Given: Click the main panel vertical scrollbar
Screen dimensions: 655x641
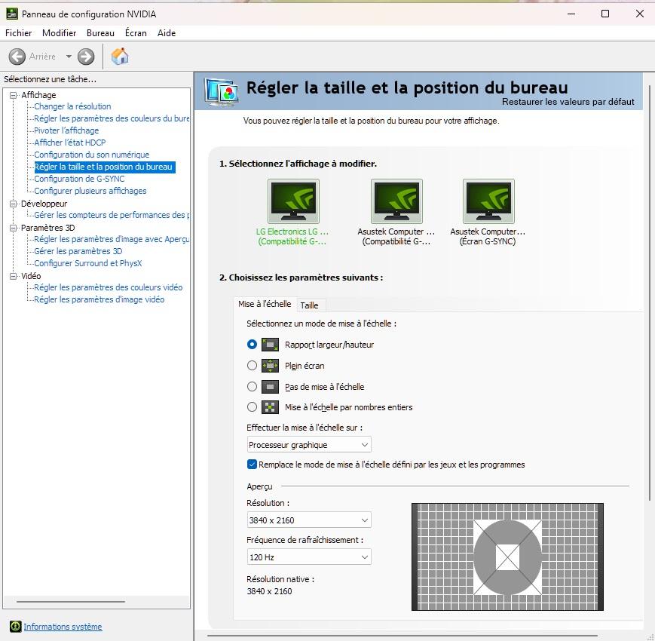Looking at the screenshot, I should point(650,293).
